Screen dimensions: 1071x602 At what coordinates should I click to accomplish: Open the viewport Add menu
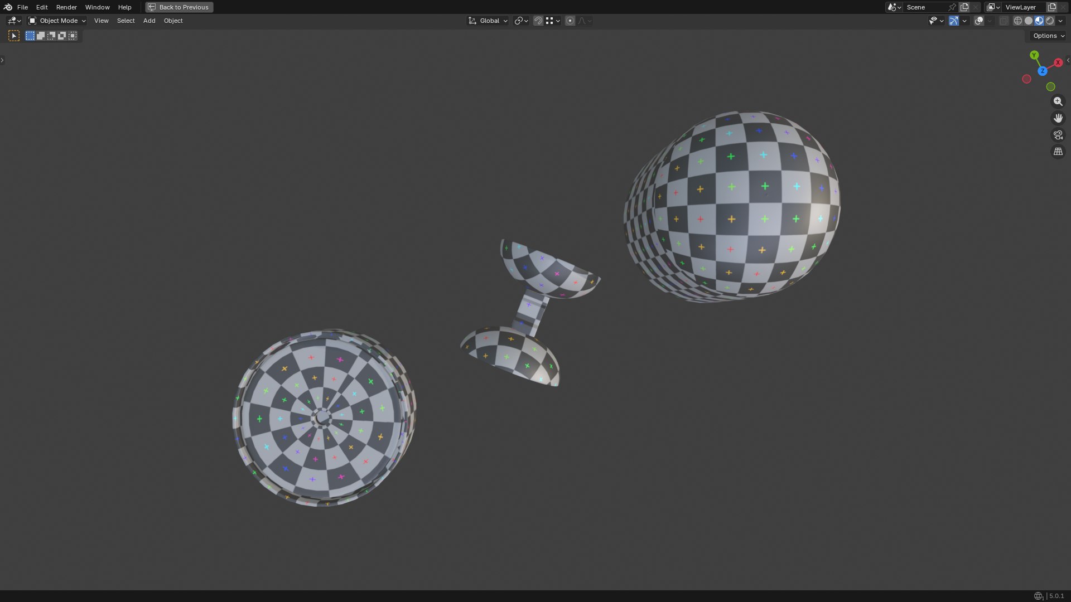[149, 21]
